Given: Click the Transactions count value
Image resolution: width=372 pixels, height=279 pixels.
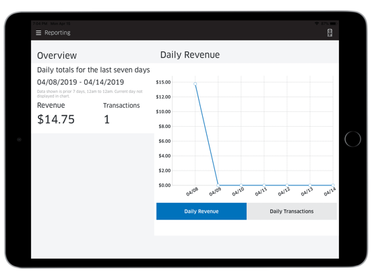Looking at the screenshot, I should point(106,119).
